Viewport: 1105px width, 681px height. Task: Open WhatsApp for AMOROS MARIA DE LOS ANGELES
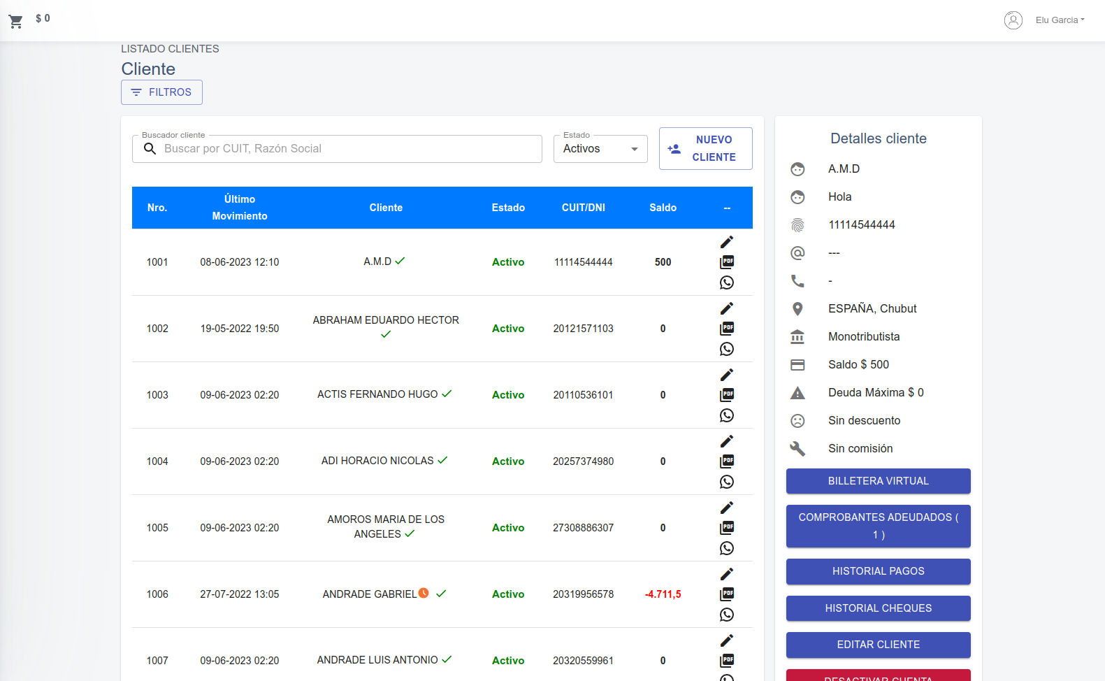(727, 548)
